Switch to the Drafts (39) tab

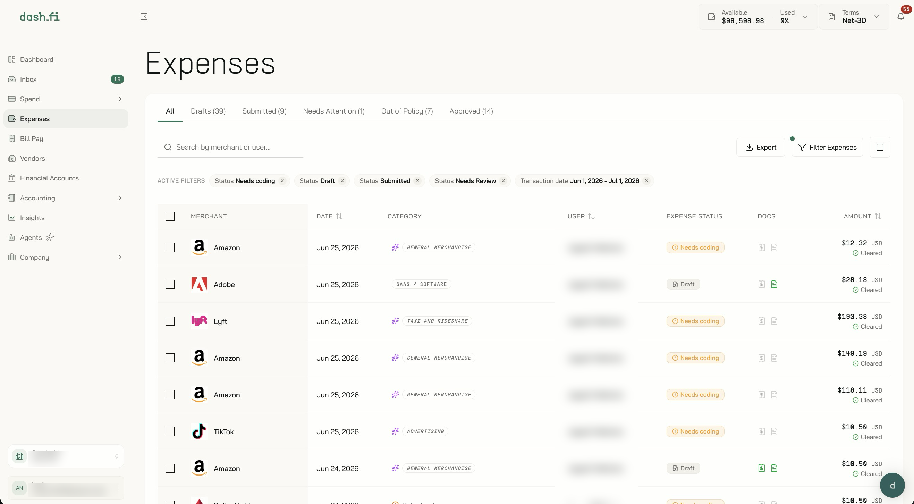tap(208, 111)
